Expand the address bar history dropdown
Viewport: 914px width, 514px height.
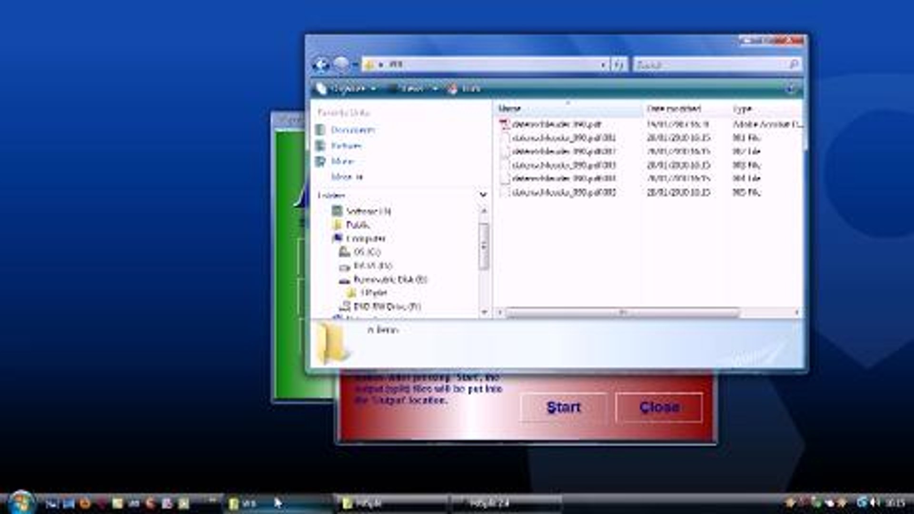(603, 65)
